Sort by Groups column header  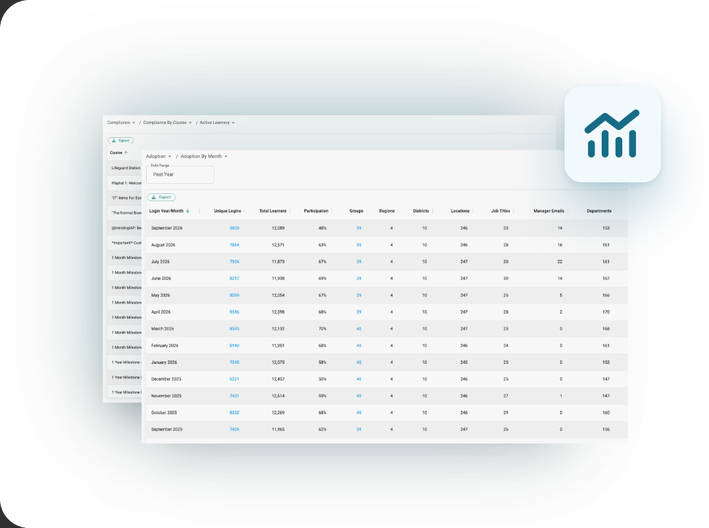pos(356,211)
